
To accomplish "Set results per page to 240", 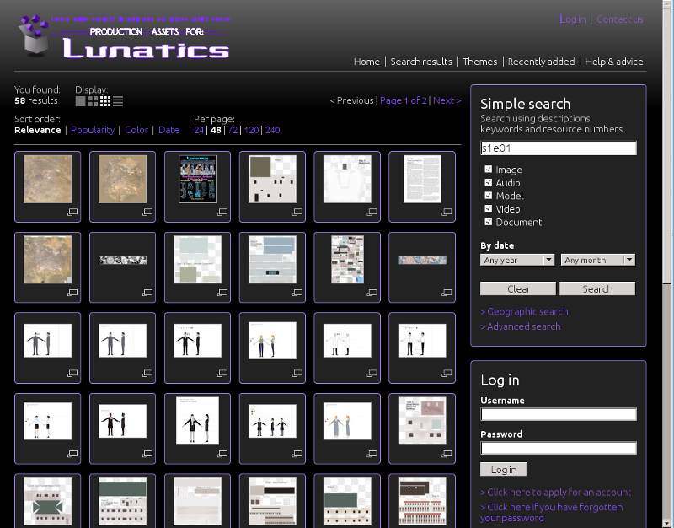I will click(272, 130).
